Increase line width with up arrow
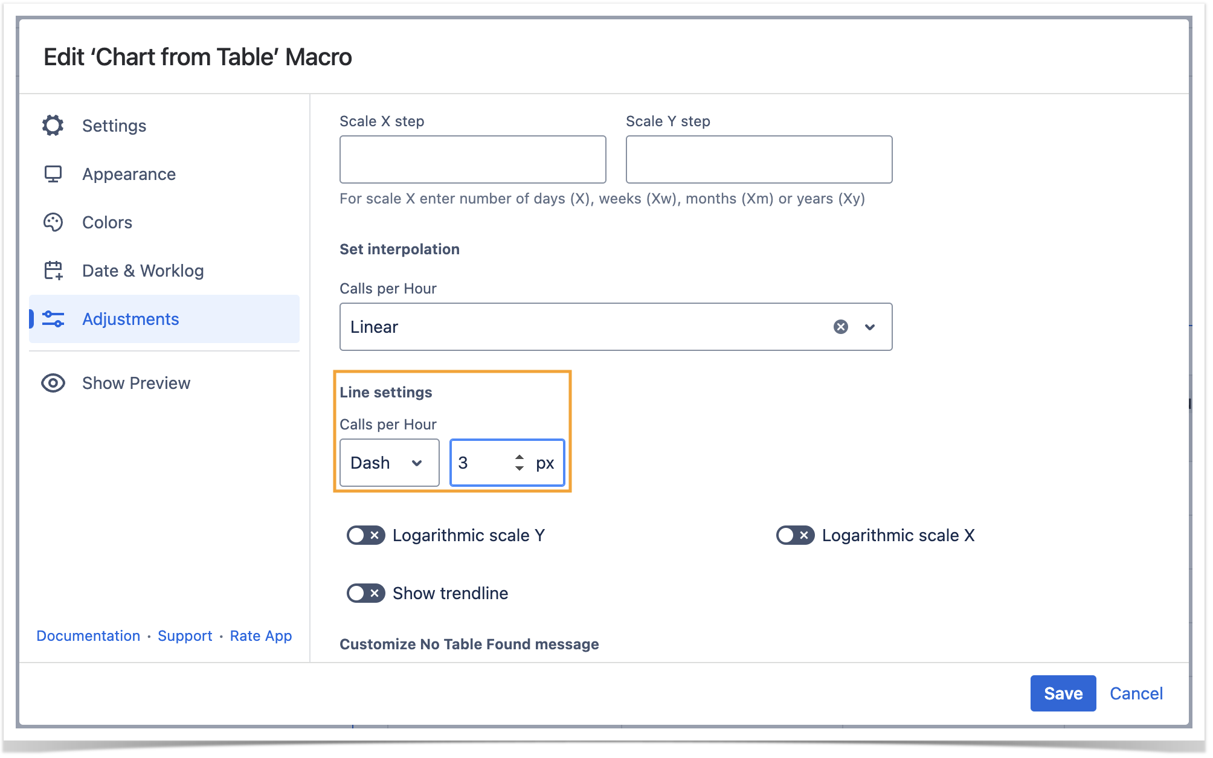Image resolution: width=1213 pixels, height=758 pixels. pyautogui.click(x=520, y=457)
